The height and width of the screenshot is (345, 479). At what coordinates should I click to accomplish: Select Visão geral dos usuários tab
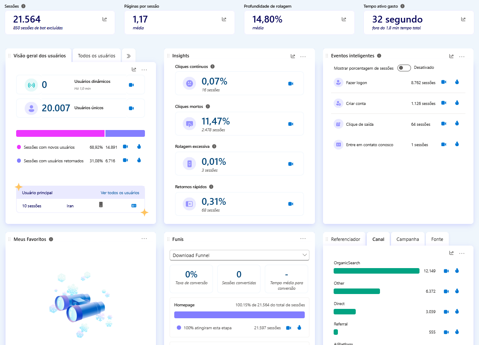pos(40,56)
